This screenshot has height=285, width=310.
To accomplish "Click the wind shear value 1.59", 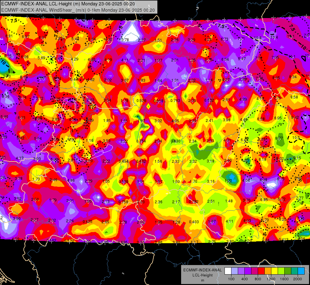I will 176,181.
